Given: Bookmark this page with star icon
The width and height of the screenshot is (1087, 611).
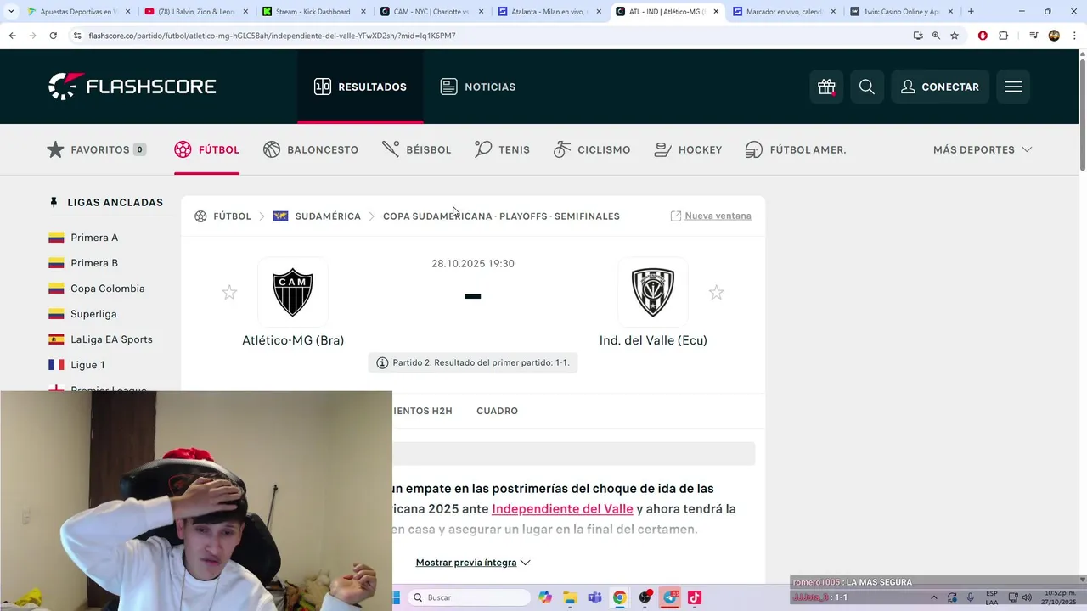Looking at the screenshot, I should [x=955, y=36].
